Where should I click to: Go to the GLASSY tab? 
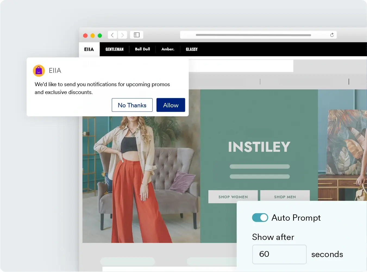pos(192,49)
